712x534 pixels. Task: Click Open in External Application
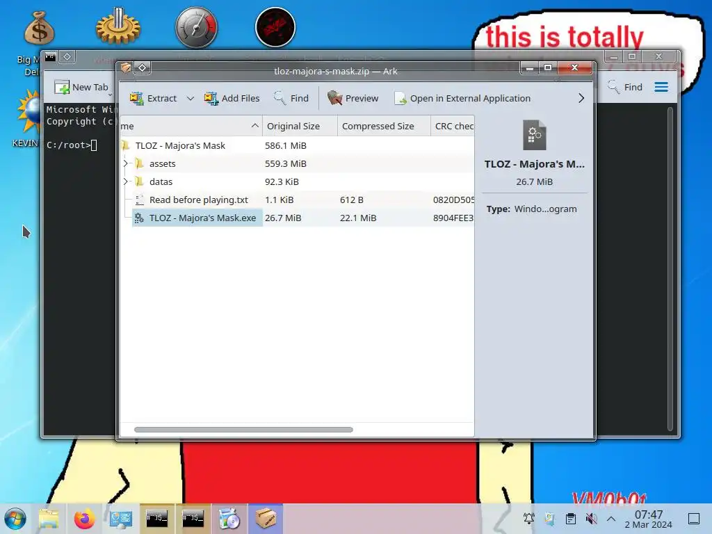pos(462,98)
